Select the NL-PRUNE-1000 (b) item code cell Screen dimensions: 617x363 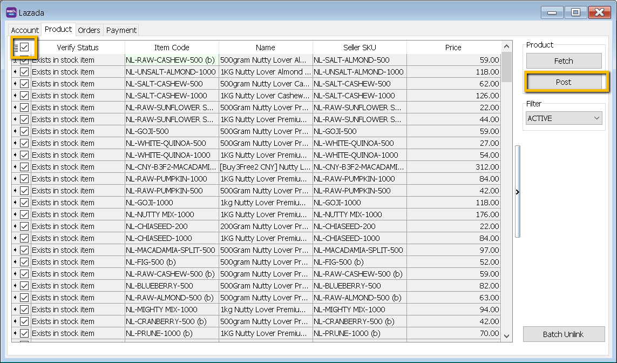point(172,333)
